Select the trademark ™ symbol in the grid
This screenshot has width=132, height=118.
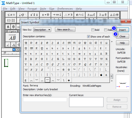pyautogui.click(x=74, y=70)
